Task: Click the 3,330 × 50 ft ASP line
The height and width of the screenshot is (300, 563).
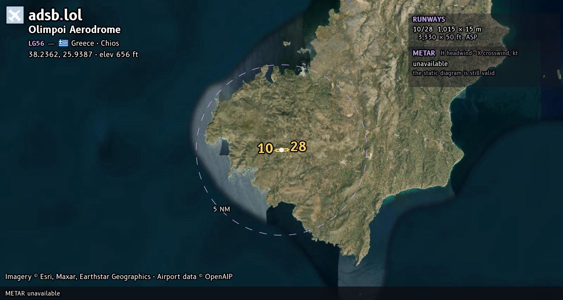Action: point(447,37)
